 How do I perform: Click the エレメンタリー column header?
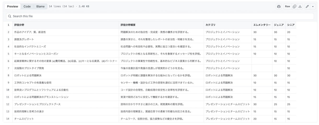pos(262,25)
